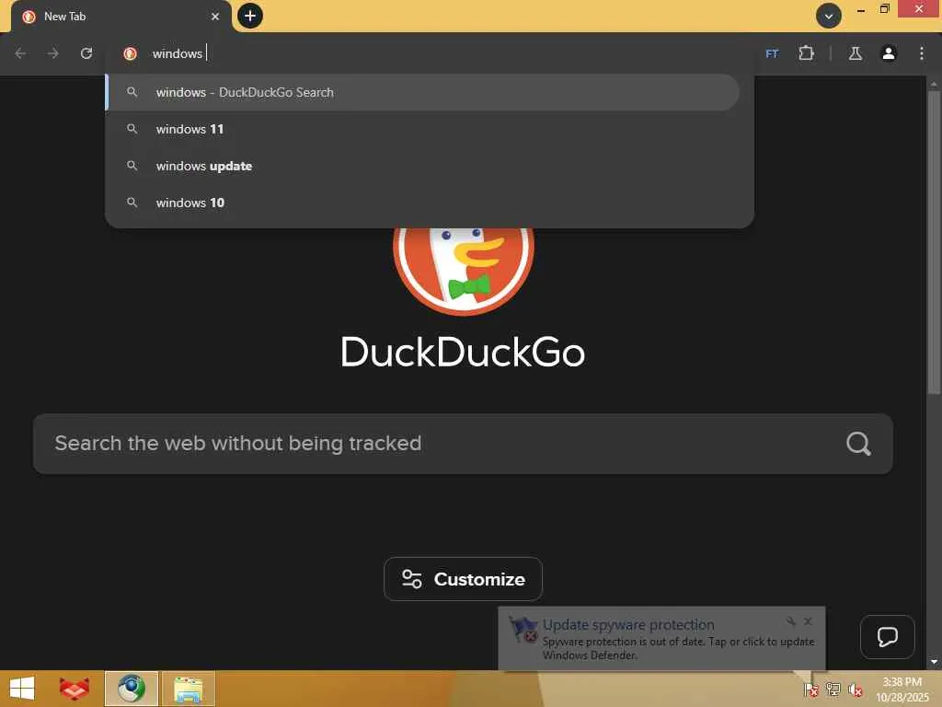
Task: Open the chat bubble feedback button
Action: point(888,637)
